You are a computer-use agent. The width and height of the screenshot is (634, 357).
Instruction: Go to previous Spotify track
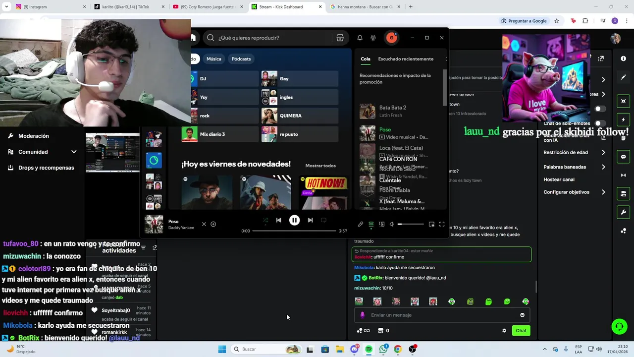(278, 220)
